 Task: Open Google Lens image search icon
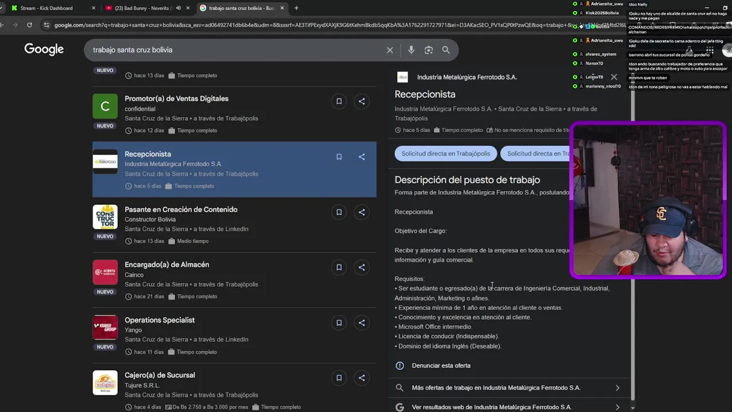pyautogui.click(x=429, y=50)
